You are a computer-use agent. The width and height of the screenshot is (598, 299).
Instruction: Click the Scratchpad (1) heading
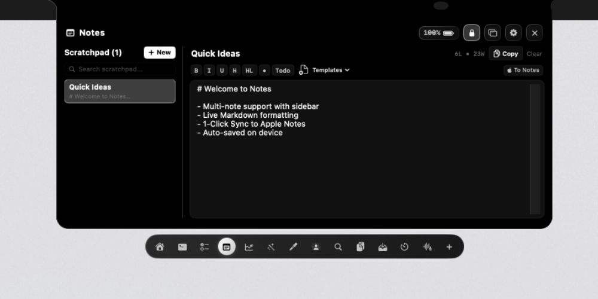(x=93, y=53)
